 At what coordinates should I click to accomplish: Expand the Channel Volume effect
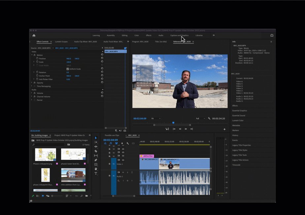click(x=32, y=96)
